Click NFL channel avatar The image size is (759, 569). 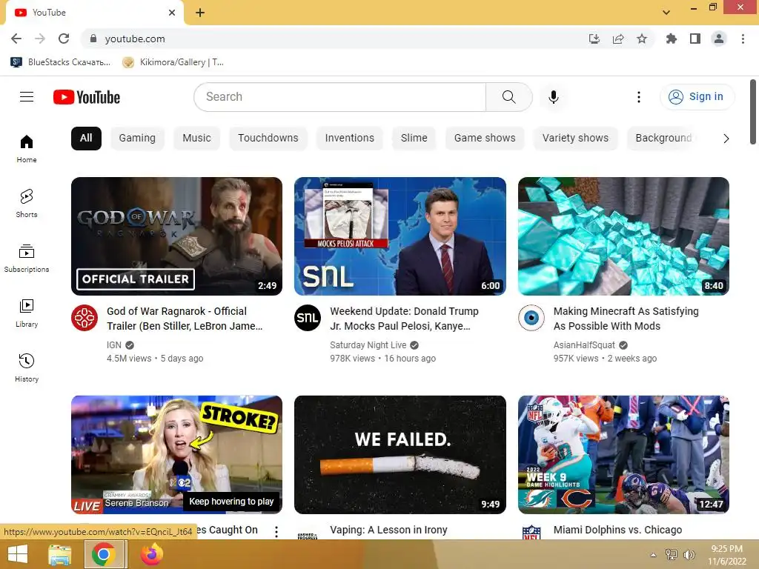coord(531,532)
